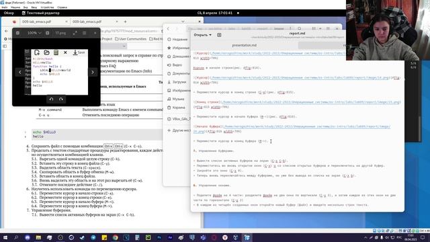Open Windows taskbar search
Viewport: 430px width, 242px height.
pos(16,237)
